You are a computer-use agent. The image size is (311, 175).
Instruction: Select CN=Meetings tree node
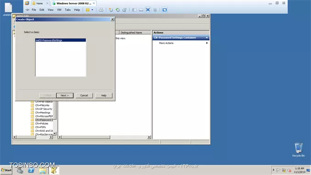point(43,113)
